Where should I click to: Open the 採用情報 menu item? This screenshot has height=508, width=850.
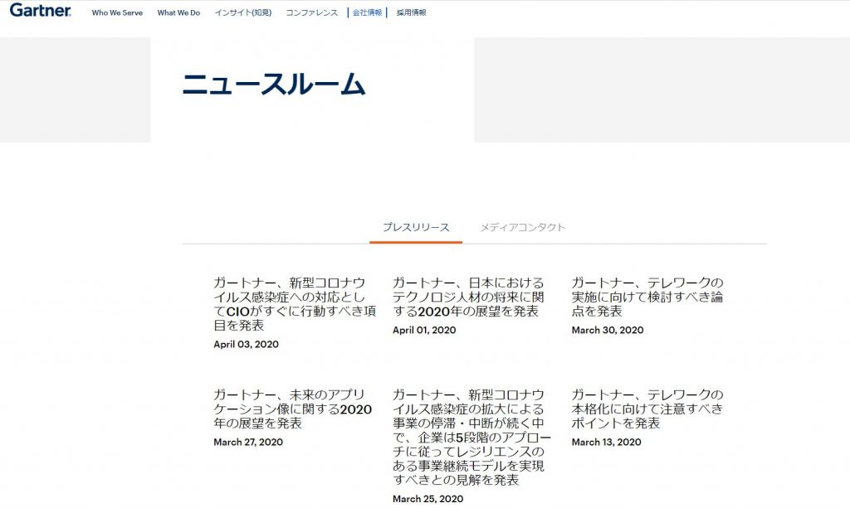[x=412, y=13]
